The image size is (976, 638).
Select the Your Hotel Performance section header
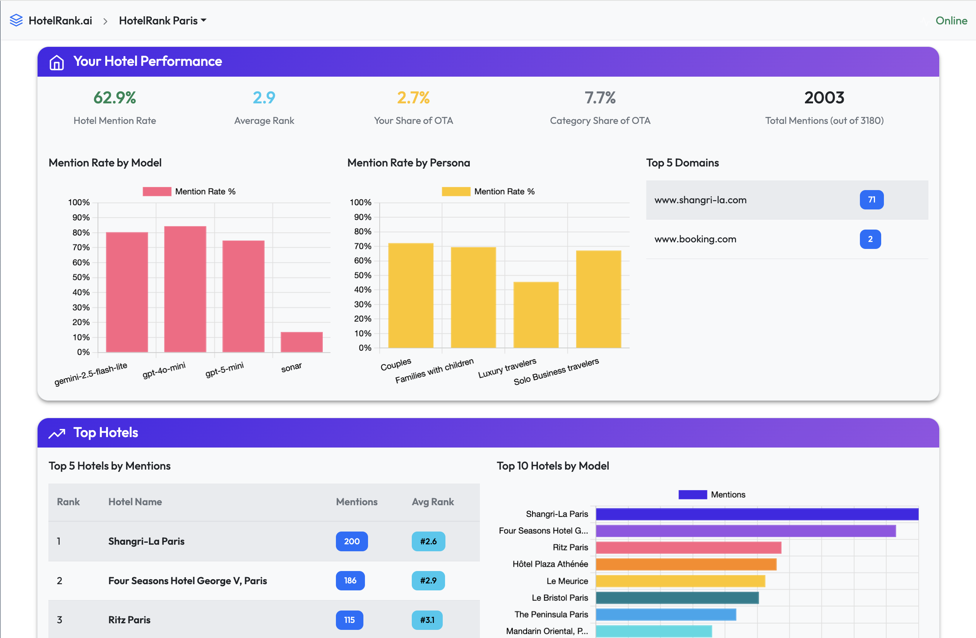point(147,61)
